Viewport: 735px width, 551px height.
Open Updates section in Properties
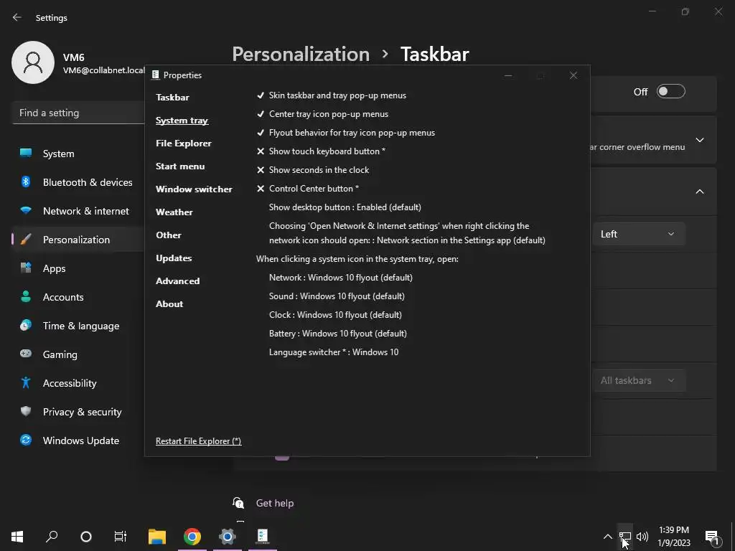click(x=174, y=258)
